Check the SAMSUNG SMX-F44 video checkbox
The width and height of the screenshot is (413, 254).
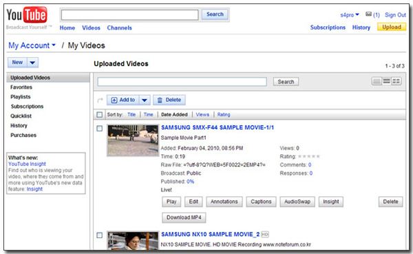(x=99, y=128)
